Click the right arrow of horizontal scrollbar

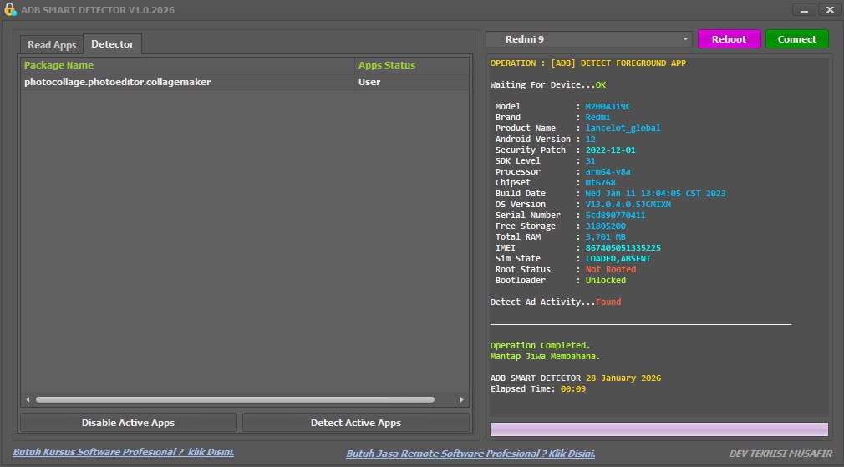(x=462, y=400)
